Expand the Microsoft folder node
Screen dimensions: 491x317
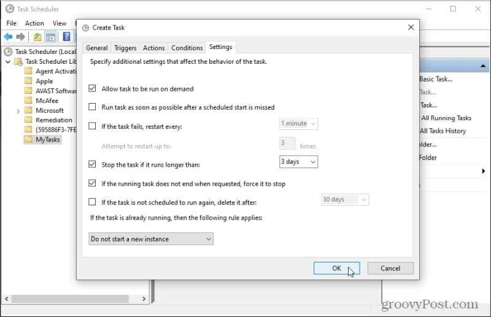[18, 111]
